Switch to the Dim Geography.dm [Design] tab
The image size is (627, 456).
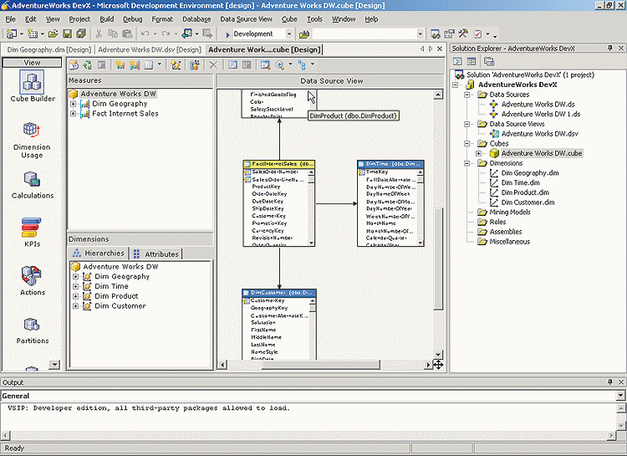pyautogui.click(x=48, y=49)
